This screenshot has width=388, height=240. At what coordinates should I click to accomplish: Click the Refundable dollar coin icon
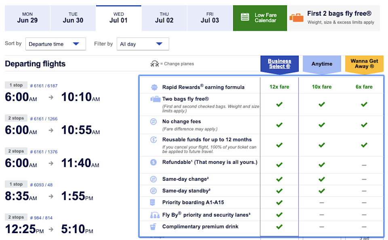coord(154,162)
